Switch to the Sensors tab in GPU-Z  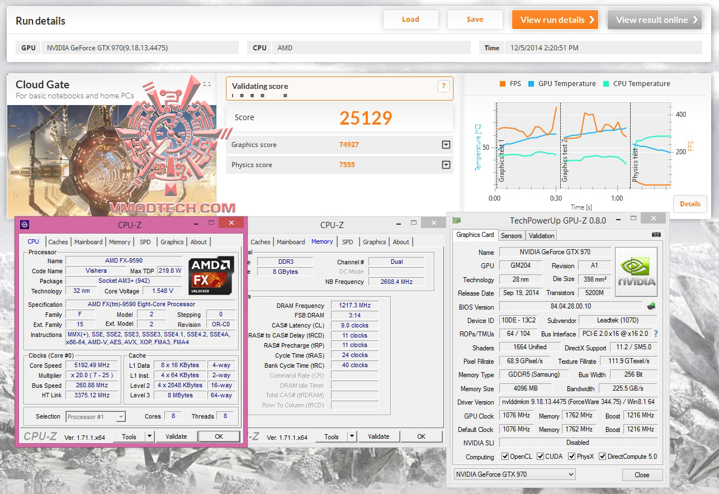[512, 236]
